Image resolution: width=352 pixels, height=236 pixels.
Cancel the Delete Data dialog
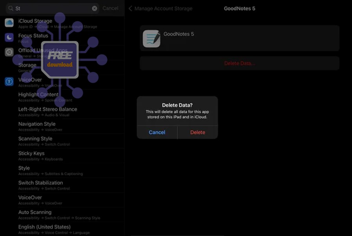click(157, 132)
